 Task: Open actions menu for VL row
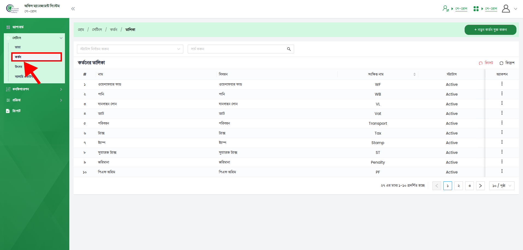tap(502, 103)
